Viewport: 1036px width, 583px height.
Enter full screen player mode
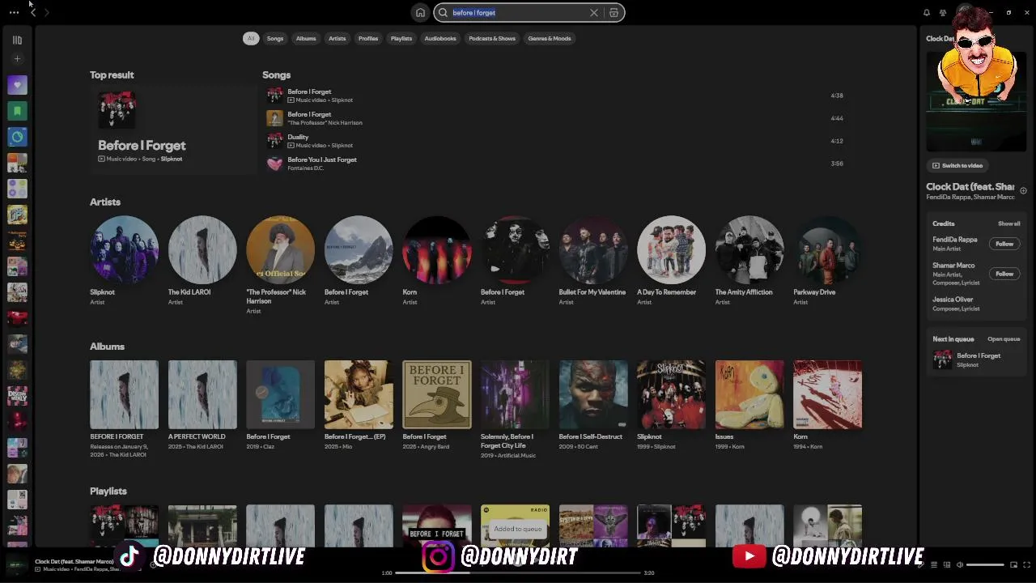click(1027, 564)
